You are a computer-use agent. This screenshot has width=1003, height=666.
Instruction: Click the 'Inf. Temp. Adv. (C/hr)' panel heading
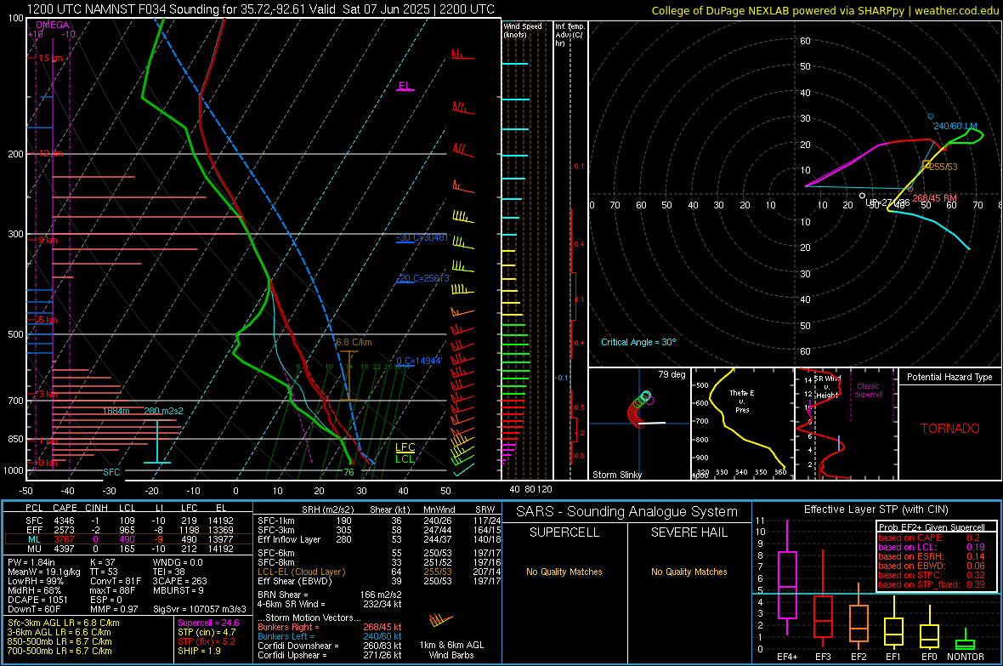(569, 35)
